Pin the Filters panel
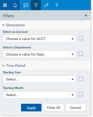The image size is (93, 117). (86, 16)
